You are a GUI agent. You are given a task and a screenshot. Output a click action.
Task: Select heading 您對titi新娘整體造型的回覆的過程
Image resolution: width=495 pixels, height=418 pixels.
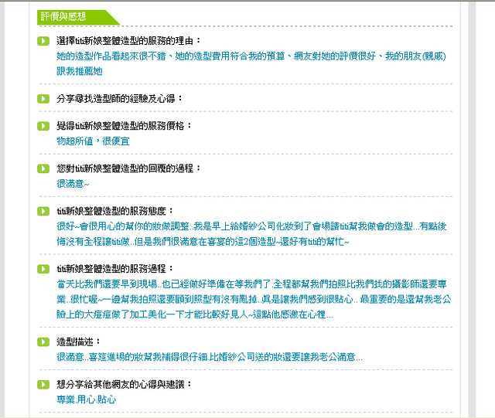(x=128, y=168)
